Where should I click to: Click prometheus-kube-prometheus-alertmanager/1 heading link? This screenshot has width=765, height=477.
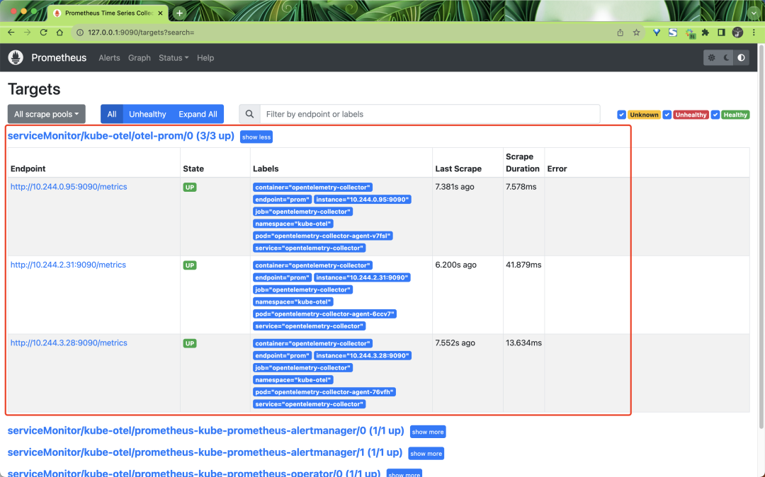pyautogui.click(x=205, y=453)
